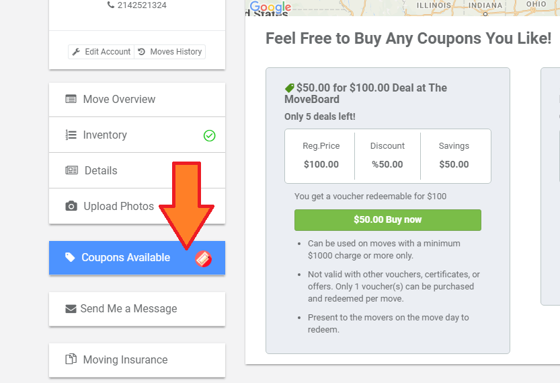Click the wrench icon on Edit Account
Screen dimensions: 560x383
(76, 52)
